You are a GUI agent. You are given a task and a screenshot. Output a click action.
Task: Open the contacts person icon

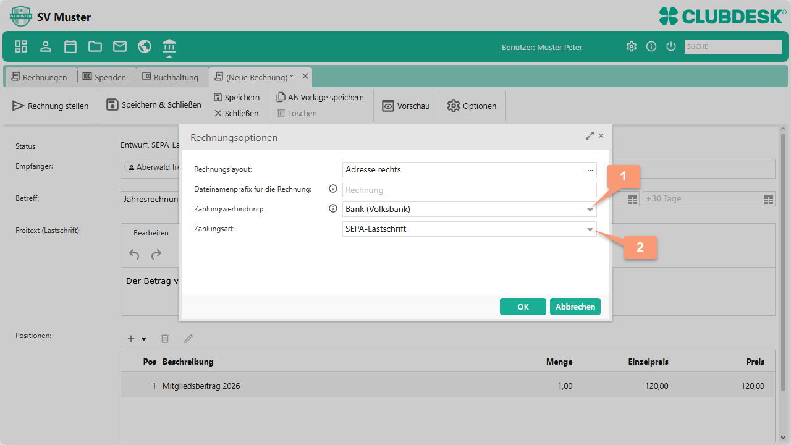pos(46,46)
